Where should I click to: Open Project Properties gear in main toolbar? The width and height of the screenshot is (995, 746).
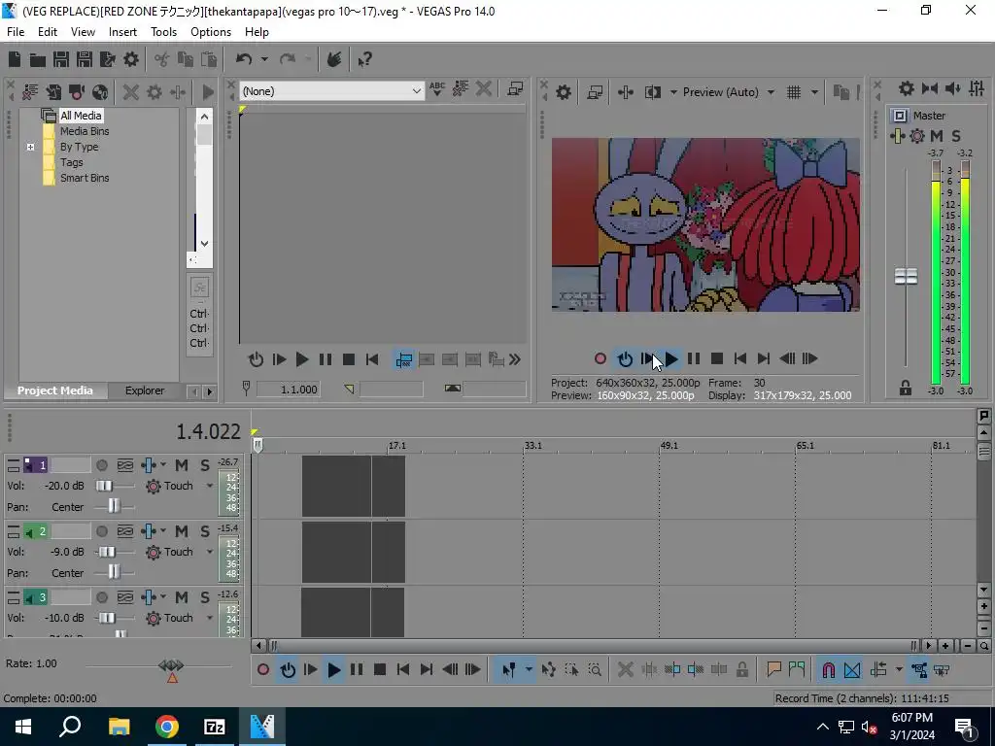coord(131,59)
